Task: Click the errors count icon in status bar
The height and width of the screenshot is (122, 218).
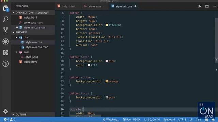Action: [6, 119]
